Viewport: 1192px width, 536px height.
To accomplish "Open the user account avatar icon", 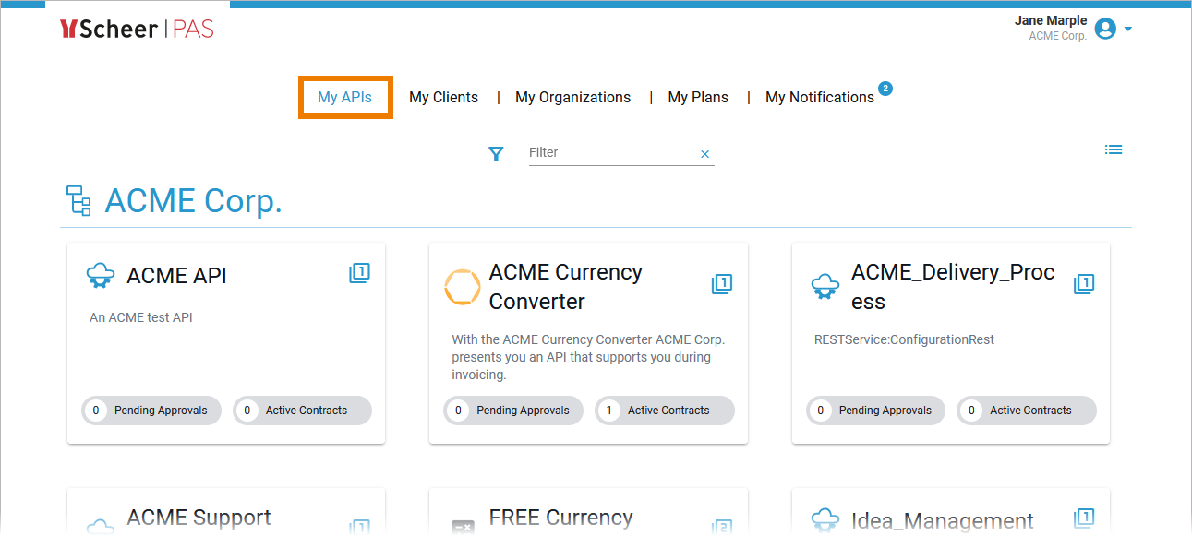I will pos(1104,30).
